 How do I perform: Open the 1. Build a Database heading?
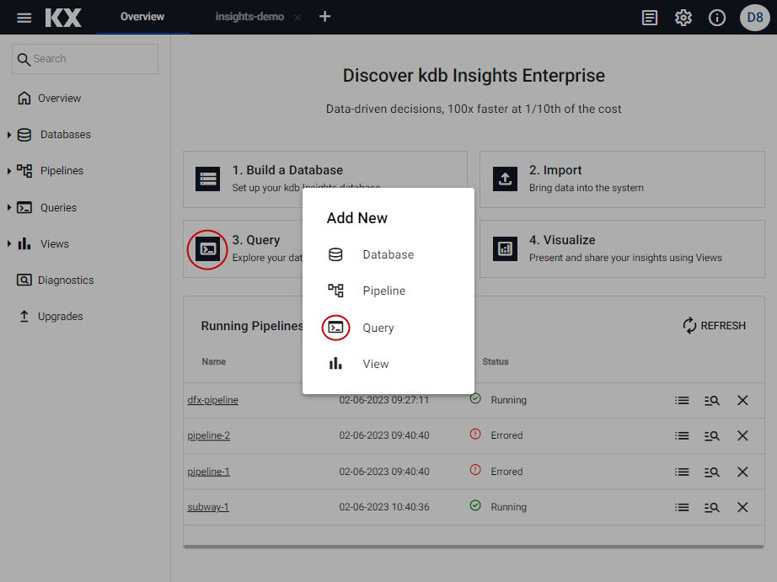pos(287,170)
